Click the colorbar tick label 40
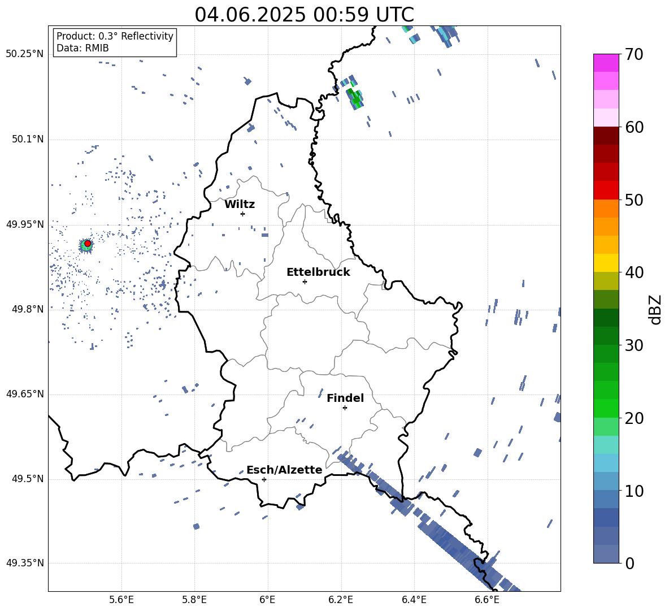The width and height of the screenshot is (669, 611). pos(634,272)
